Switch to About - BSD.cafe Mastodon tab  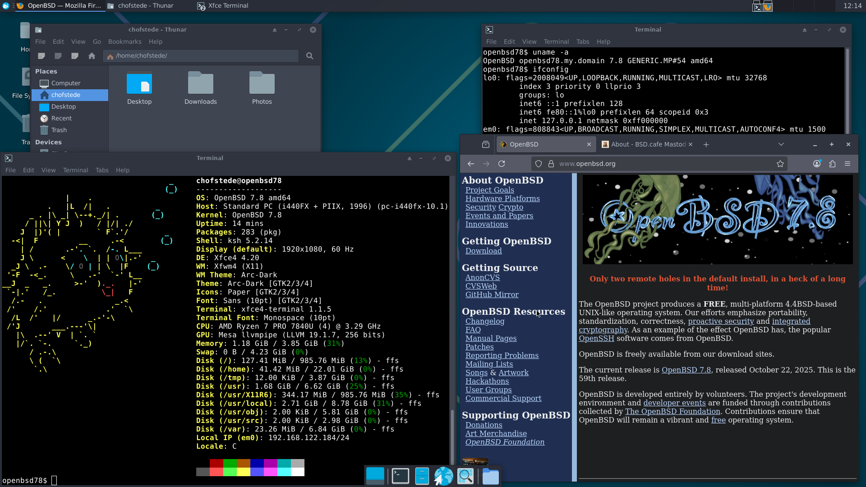point(645,144)
